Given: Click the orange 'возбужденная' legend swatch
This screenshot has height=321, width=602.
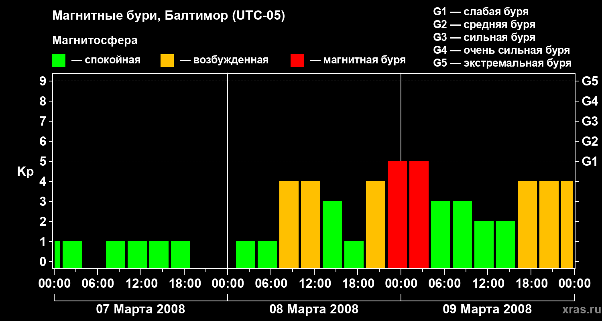Looking at the screenshot, I should coord(167,61).
